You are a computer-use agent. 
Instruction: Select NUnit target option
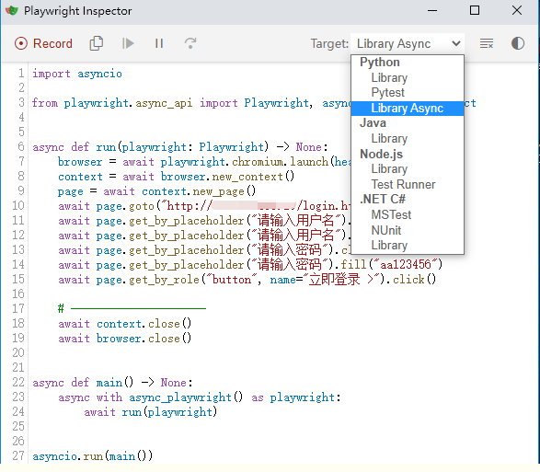tap(386, 230)
